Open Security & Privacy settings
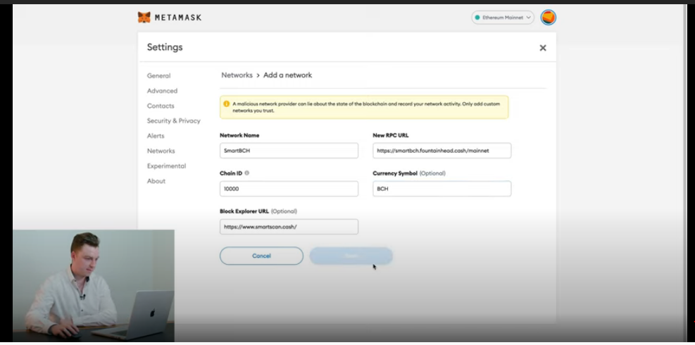The height and width of the screenshot is (345, 695). (x=174, y=120)
